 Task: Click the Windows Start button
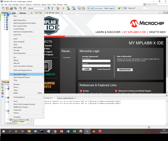point(3,131)
